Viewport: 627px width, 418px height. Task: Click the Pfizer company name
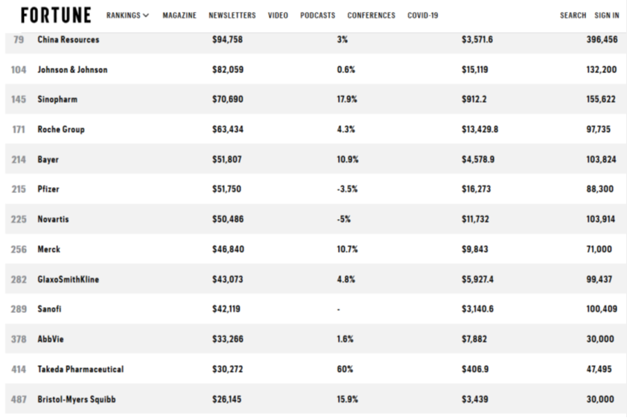(x=48, y=189)
